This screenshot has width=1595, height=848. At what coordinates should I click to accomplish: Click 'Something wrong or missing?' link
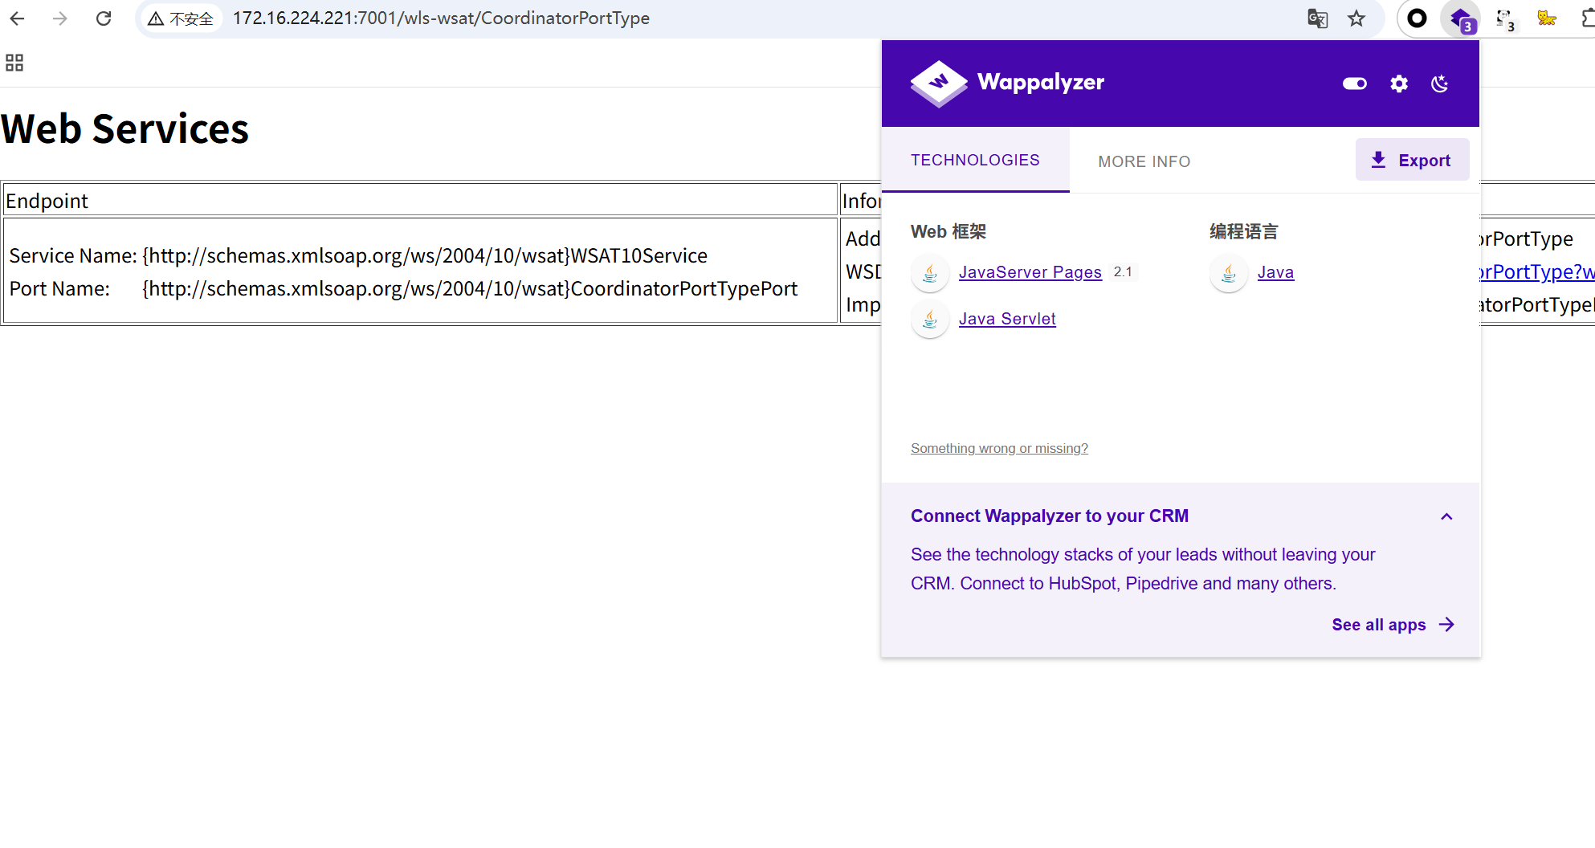tap(999, 448)
